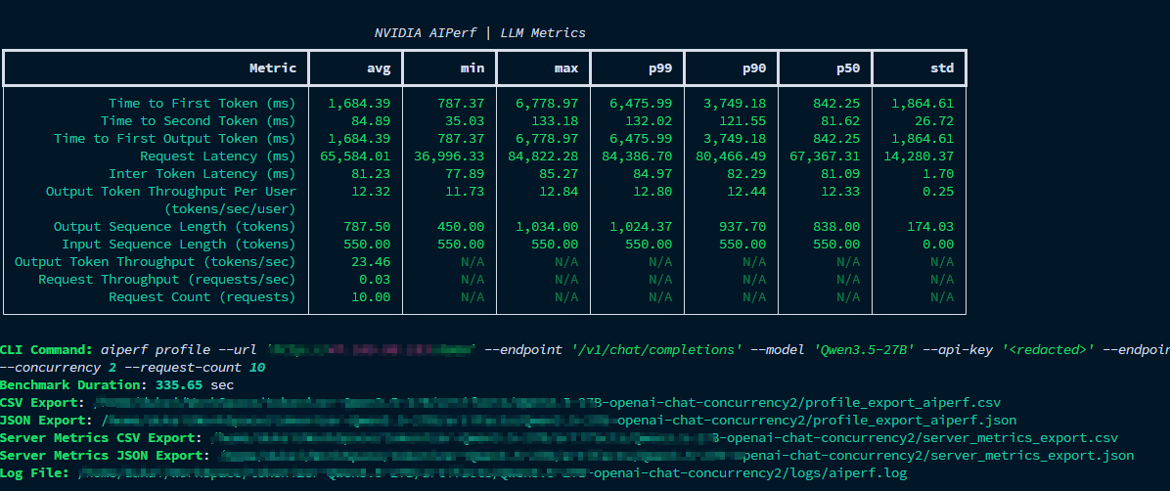Click Request Latency p99 value 84,386.70
Viewport: 1170px width, 491px height.
(637, 156)
